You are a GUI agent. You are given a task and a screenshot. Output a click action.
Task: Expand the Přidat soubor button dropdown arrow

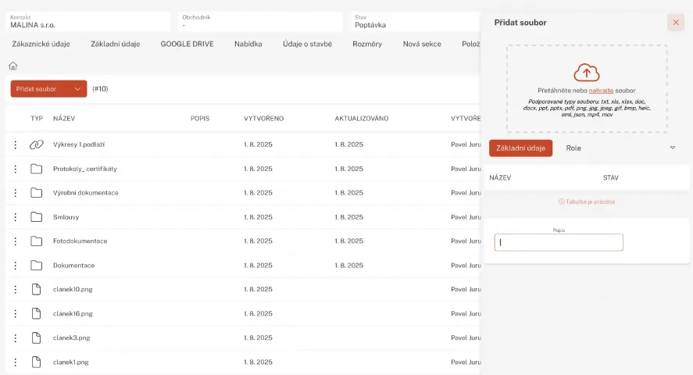point(77,89)
